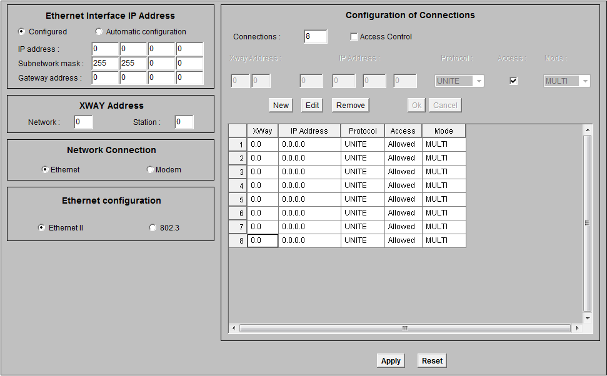
Task: Choose Automatic configuration option
Action: 99,32
